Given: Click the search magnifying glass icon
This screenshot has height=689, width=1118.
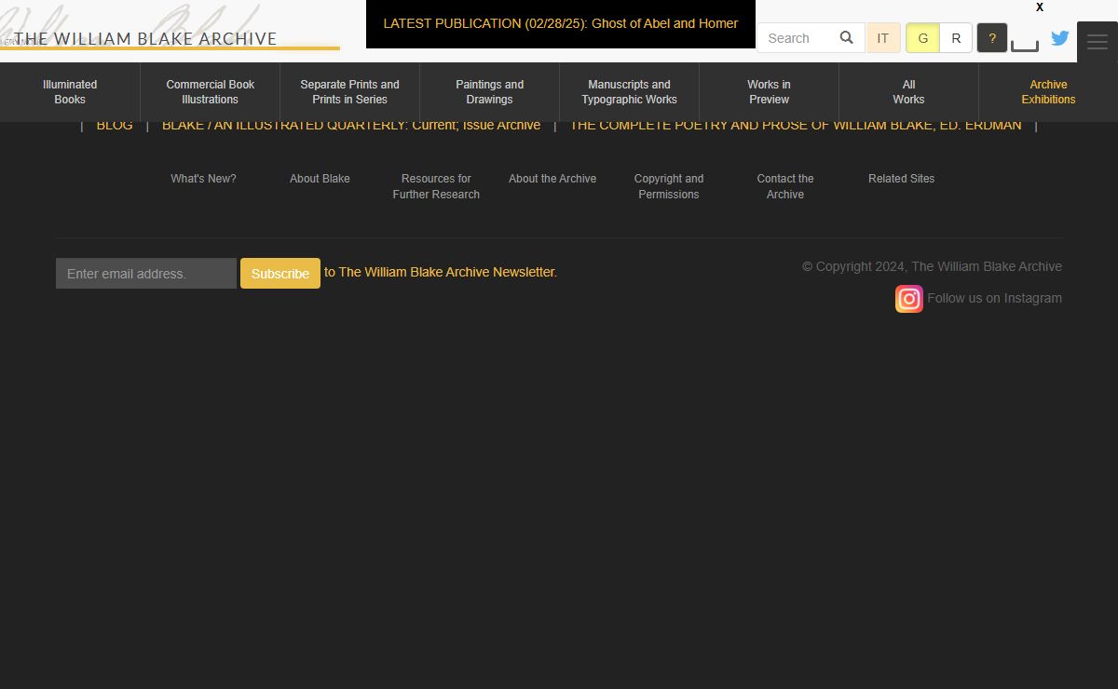Looking at the screenshot, I should 846,38.
